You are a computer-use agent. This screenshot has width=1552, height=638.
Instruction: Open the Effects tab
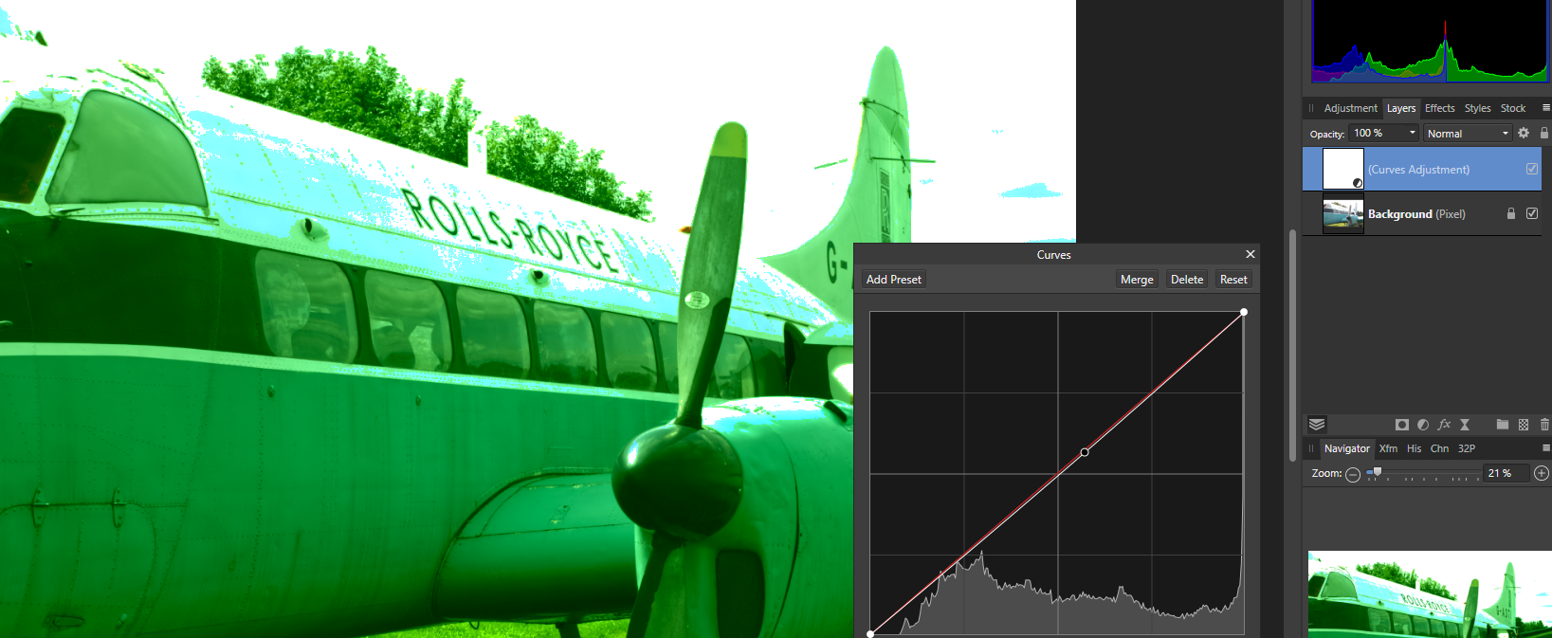pyautogui.click(x=1439, y=108)
